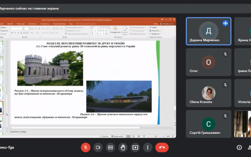This screenshot has width=251, height=157.
Task: Toggle underline Ч formatting
Action: pos(18,33)
